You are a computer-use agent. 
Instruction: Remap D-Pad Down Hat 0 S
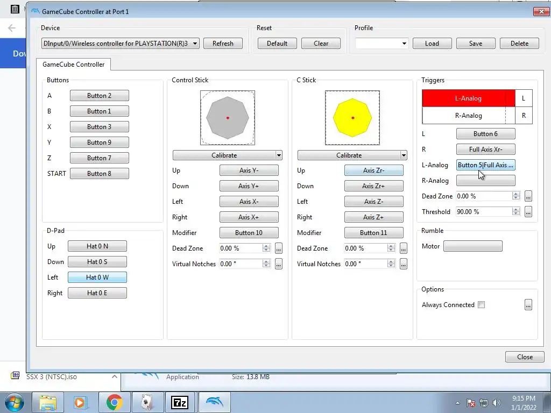point(97,262)
